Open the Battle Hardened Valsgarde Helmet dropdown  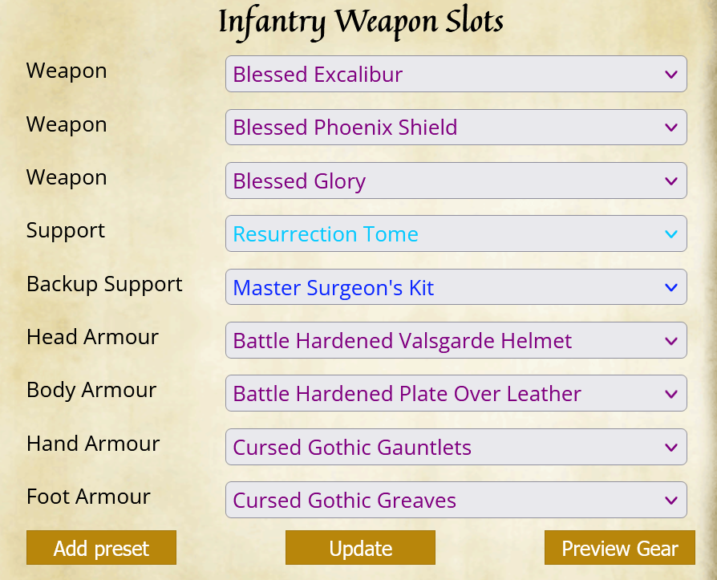point(456,340)
